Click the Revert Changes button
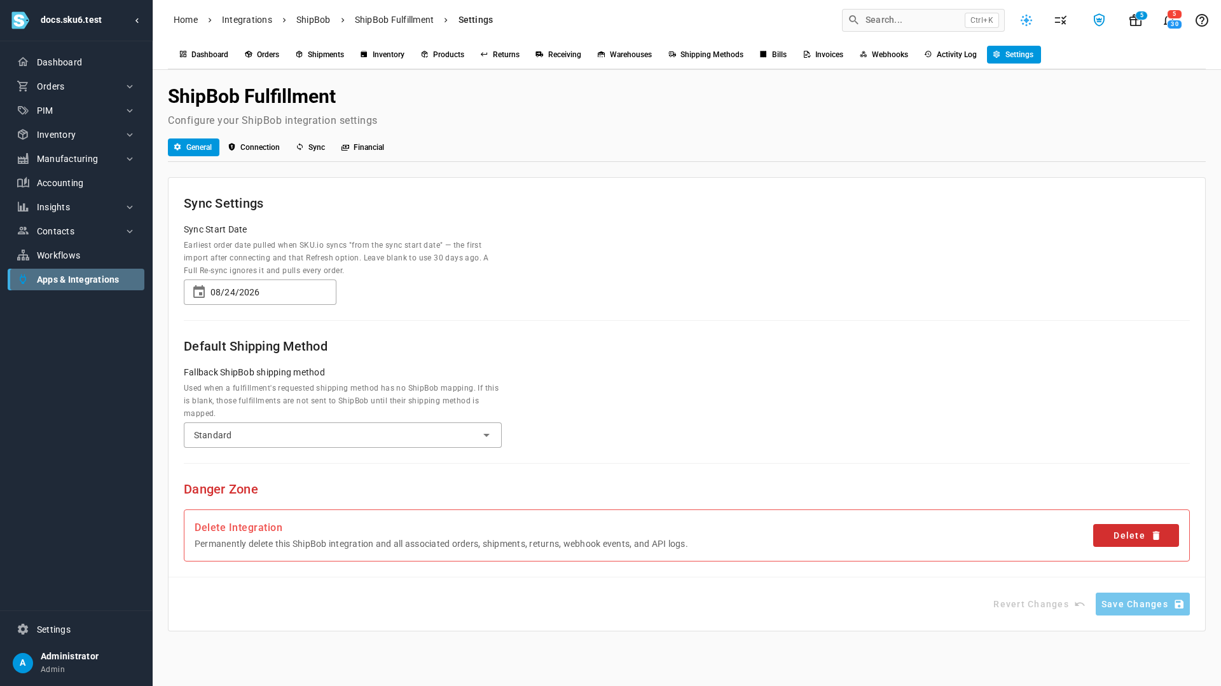This screenshot has height=686, width=1221. click(x=1039, y=604)
